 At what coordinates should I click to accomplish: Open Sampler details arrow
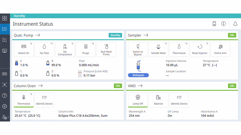click(x=146, y=35)
